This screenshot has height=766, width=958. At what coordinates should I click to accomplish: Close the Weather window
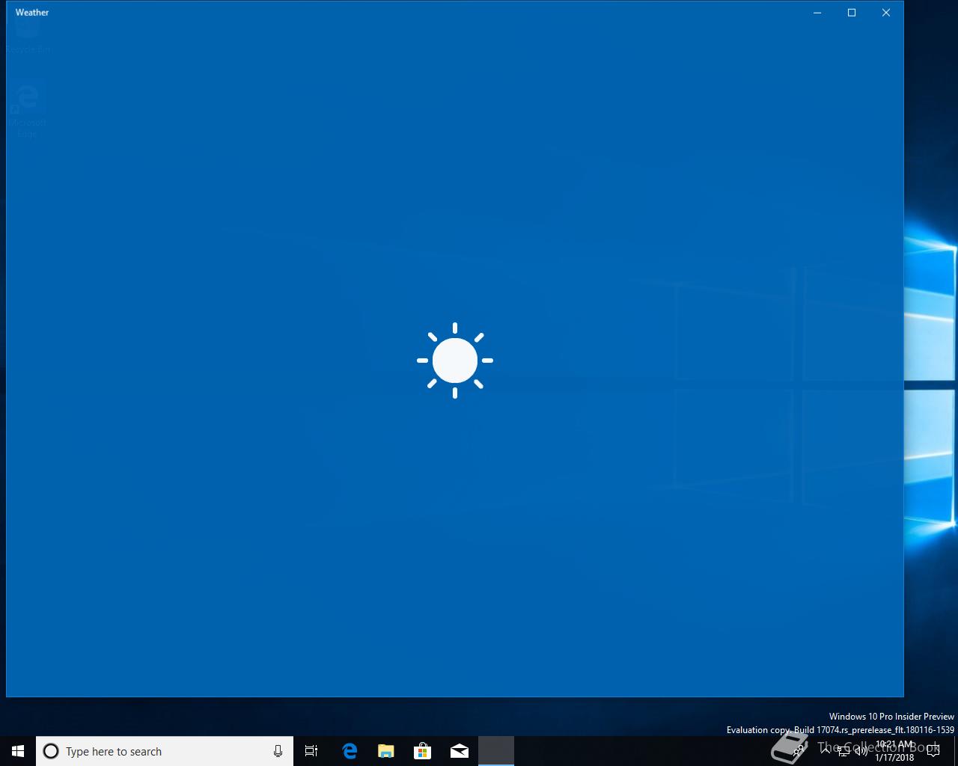(x=886, y=12)
